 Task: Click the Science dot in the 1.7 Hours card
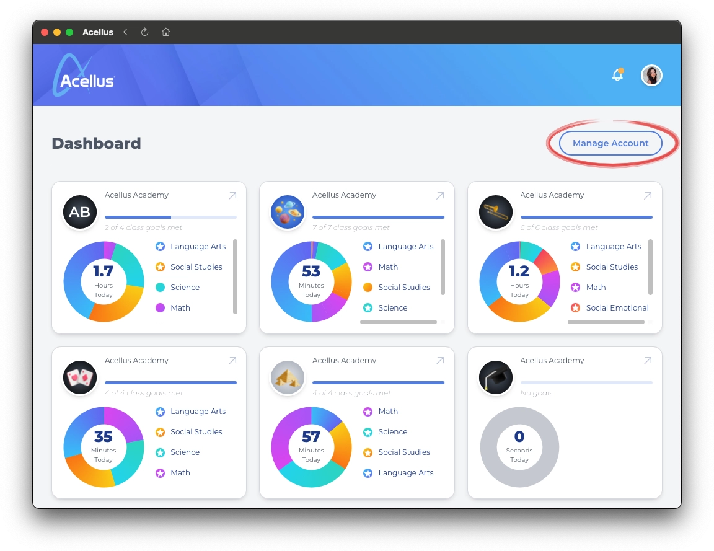coord(161,288)
